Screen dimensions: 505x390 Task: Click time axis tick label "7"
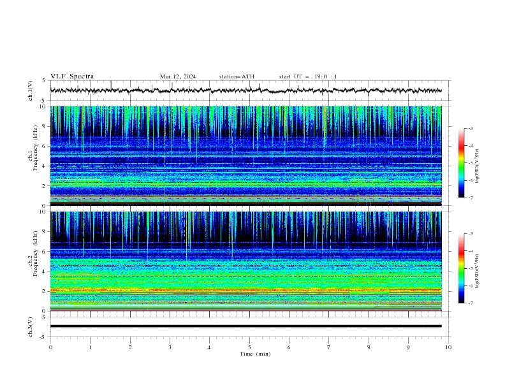(328, 347)
